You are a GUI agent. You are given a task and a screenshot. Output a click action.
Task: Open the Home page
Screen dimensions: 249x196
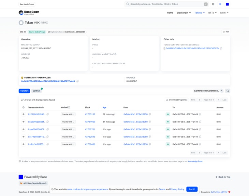click(170, 13)
